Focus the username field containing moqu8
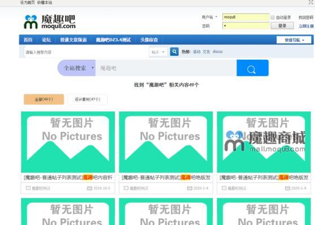 coord(246,17)
